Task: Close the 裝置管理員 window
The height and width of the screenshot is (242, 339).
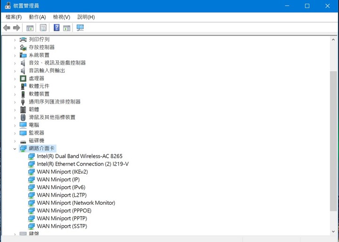Action: click(x=328, y=6)
